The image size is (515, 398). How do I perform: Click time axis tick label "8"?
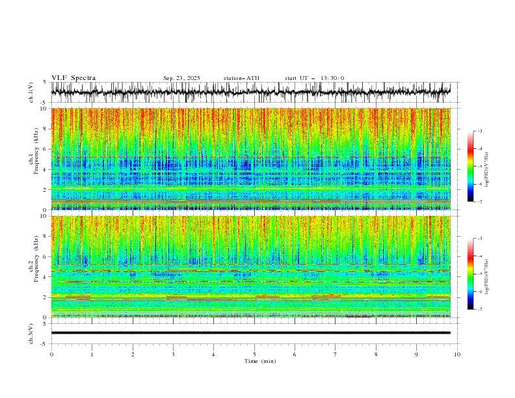(x=376, y=354)
